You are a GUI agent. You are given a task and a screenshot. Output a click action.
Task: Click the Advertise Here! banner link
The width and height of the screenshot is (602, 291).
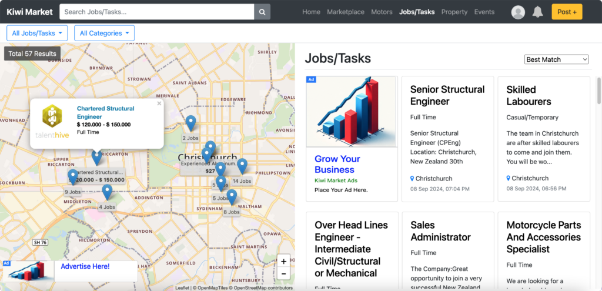[85, 266]
